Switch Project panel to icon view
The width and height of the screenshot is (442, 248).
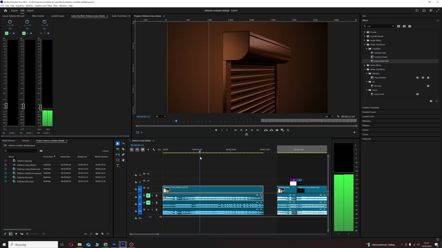tap(16, 234)
